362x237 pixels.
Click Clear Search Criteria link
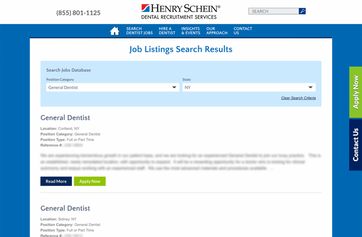point(298,98)
